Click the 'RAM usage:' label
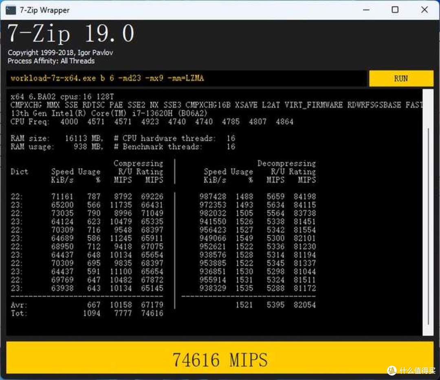440x380 pixels. point(32,147)
